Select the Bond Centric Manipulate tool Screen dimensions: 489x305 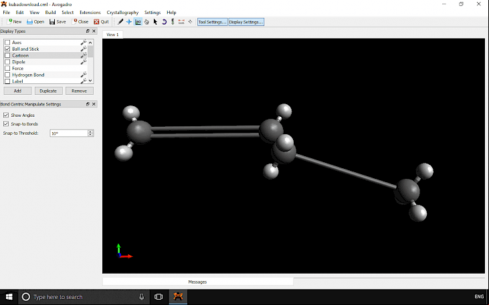coord(138,22)
